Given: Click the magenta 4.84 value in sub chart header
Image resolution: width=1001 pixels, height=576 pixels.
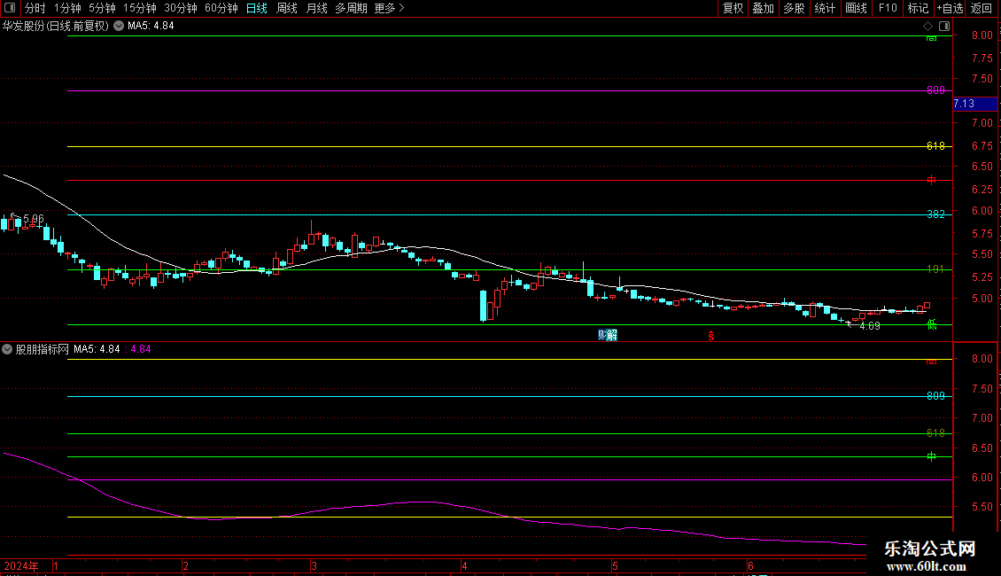Looking at the screenshot, I should pos(141,349).
